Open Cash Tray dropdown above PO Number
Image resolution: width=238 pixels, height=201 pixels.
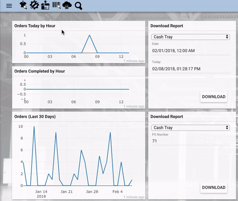pyautogui.click(x=190, y=128)
